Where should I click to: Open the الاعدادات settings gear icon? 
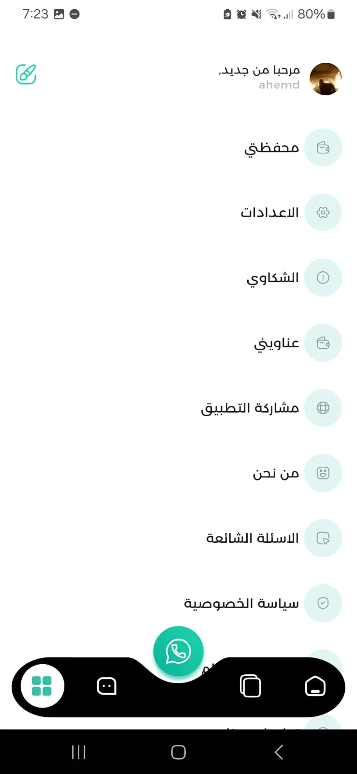323,212
